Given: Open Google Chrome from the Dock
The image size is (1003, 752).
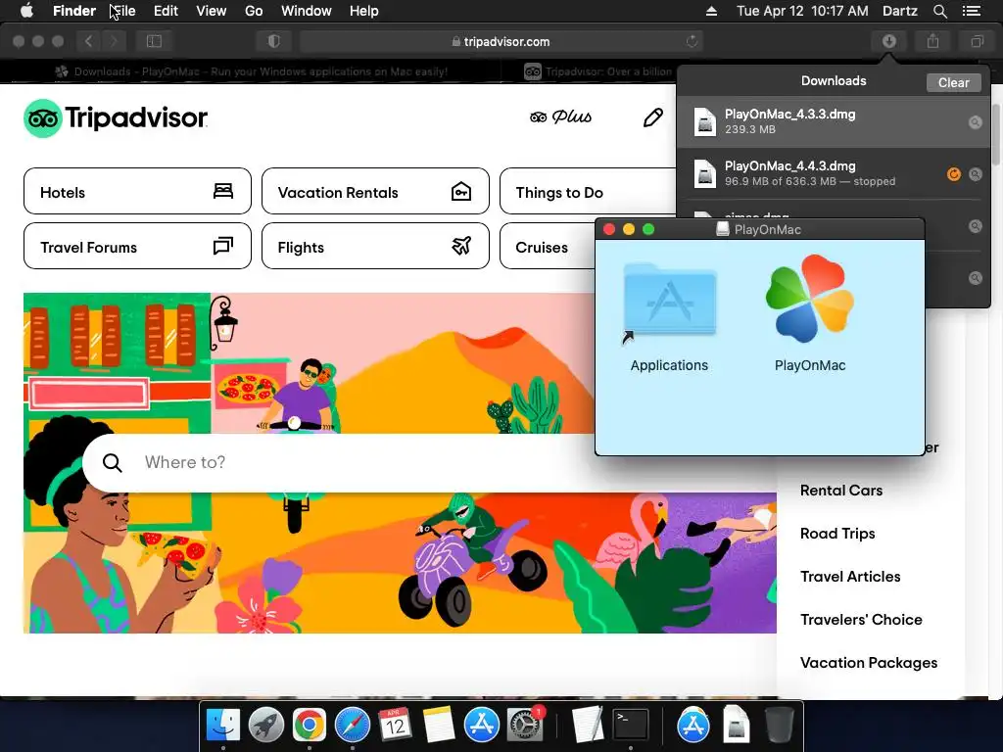Looking at the screenshot, I should [309, 726].
